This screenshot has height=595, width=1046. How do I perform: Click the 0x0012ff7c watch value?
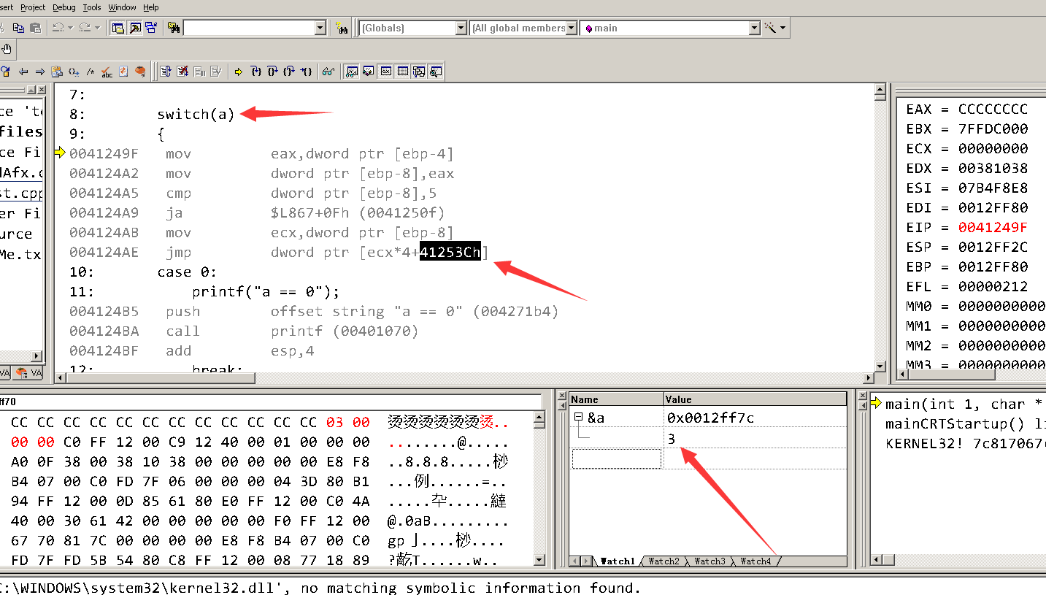pyautogui.click(x=710, y=418)
